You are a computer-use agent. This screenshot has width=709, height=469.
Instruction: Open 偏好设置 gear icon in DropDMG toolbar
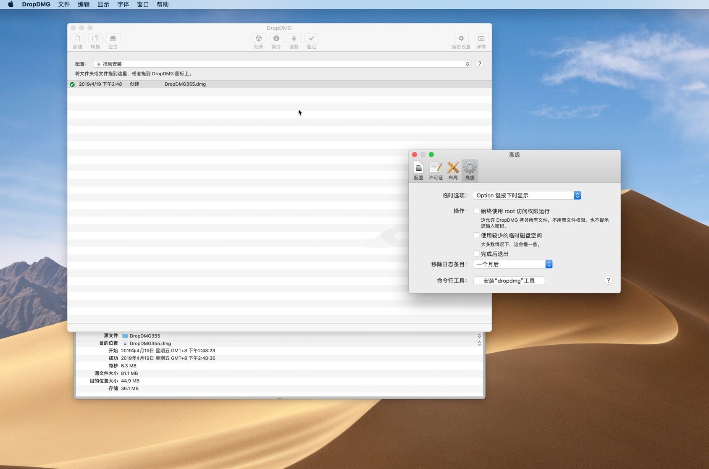click(461, 38)
